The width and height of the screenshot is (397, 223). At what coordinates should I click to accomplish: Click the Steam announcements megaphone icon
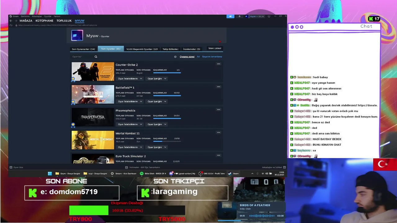230,16
